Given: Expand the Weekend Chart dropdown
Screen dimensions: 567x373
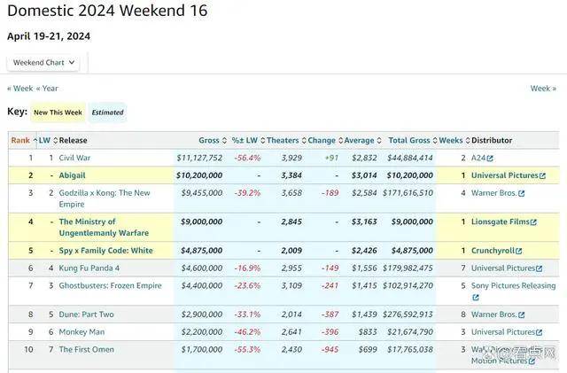Looking at the screenshot, I should click(44, 63).
